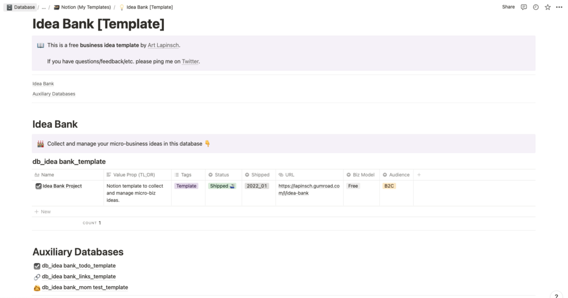568x298 pixels.
Task: Add a new row with + New
Action: (42, 211)
